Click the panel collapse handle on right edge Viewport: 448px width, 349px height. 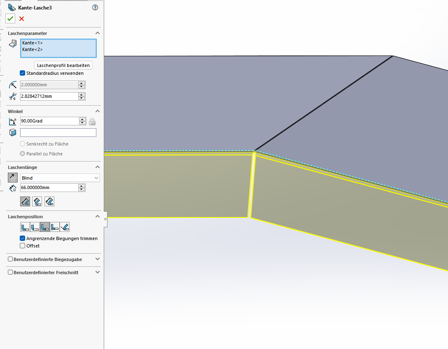point(105,219)
